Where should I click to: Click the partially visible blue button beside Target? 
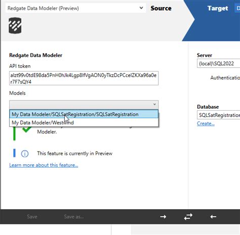[237, 8]
